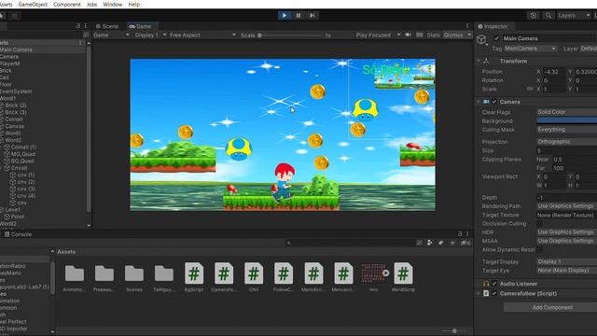Select the Game tab
Image resolution: width=597 pixels, height=336 pixels.
click(141, 26)
